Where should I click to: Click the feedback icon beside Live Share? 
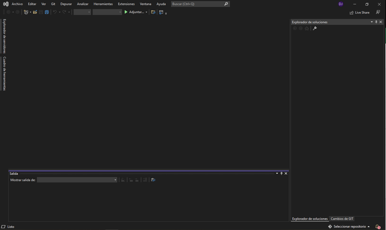click(x=378, y=12)
